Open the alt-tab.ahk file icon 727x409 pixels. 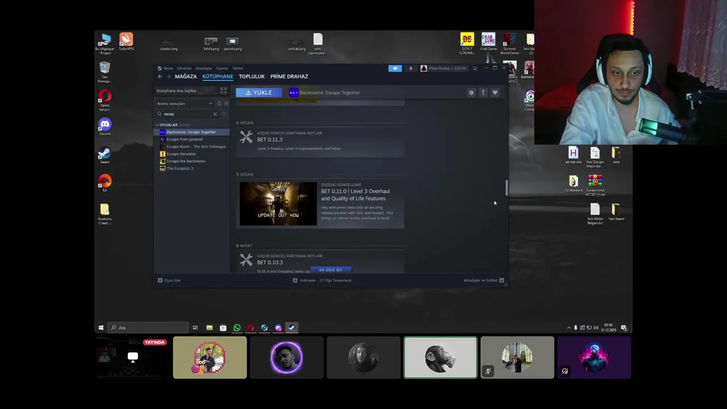573,155
